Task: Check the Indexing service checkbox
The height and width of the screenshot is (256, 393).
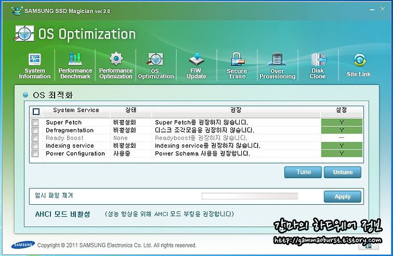Action: pyautogui.click(x=35, y=146)
